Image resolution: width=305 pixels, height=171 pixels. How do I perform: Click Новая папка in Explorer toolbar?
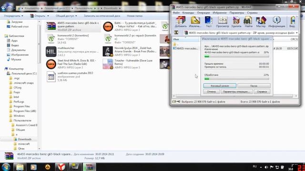(134, 16)
